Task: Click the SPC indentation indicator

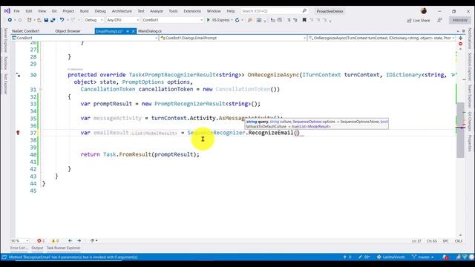Action: [445, 241]
